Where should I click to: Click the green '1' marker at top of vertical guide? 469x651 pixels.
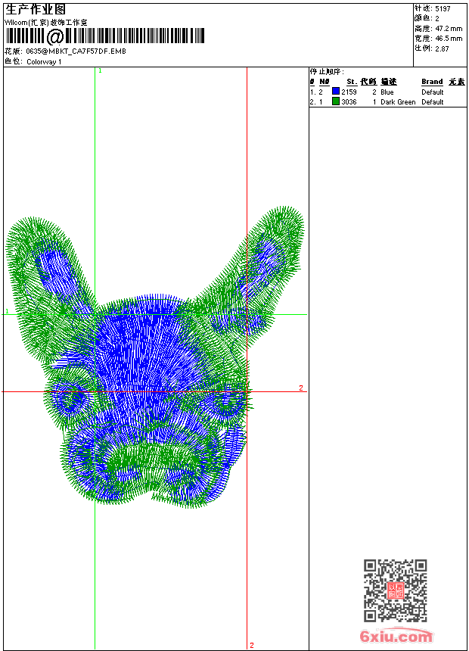point(100,70)
